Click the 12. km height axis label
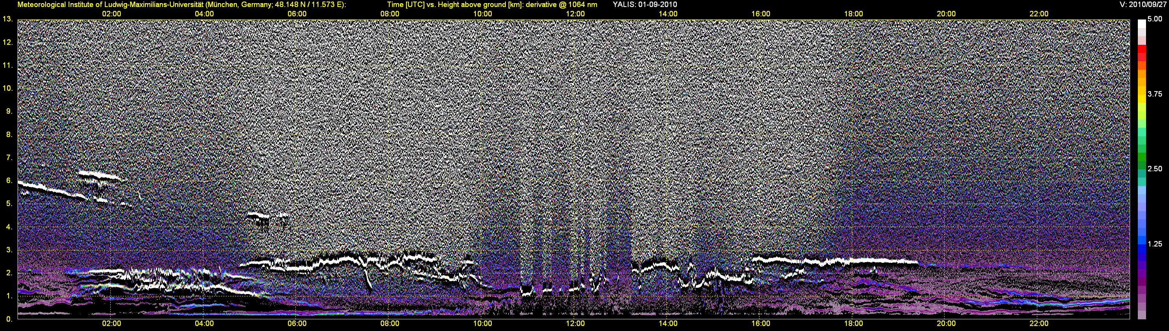This screenshot has width=1169, height=331. click(x=8, y=42)
